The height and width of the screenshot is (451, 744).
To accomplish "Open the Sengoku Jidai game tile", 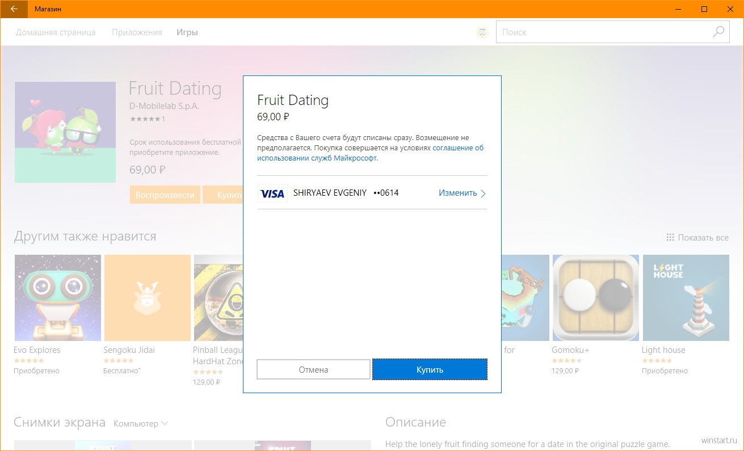I will point(147,298).
